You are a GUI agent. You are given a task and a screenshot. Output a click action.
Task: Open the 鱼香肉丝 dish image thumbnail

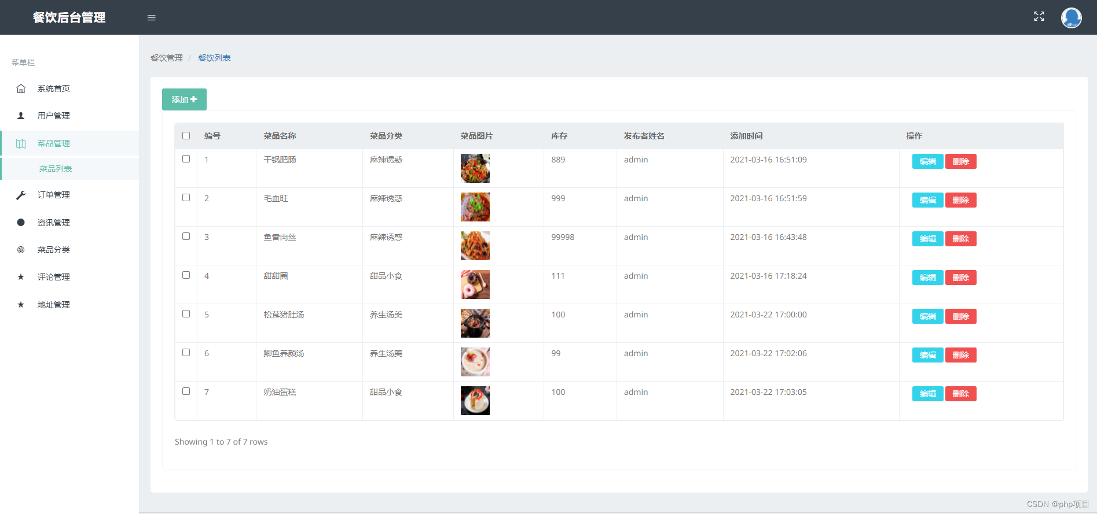[x=475, y=246]
